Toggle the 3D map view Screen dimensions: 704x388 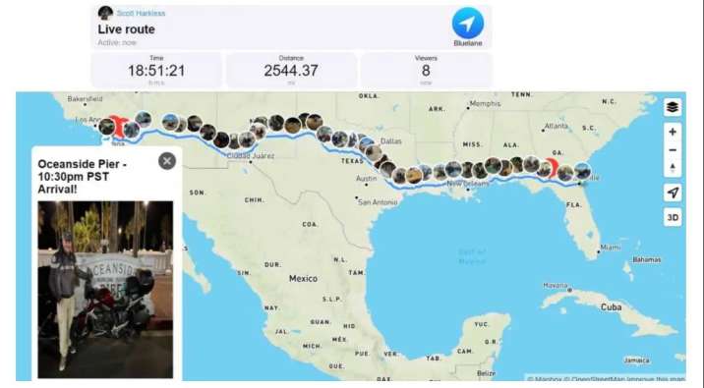pos(673,217)
